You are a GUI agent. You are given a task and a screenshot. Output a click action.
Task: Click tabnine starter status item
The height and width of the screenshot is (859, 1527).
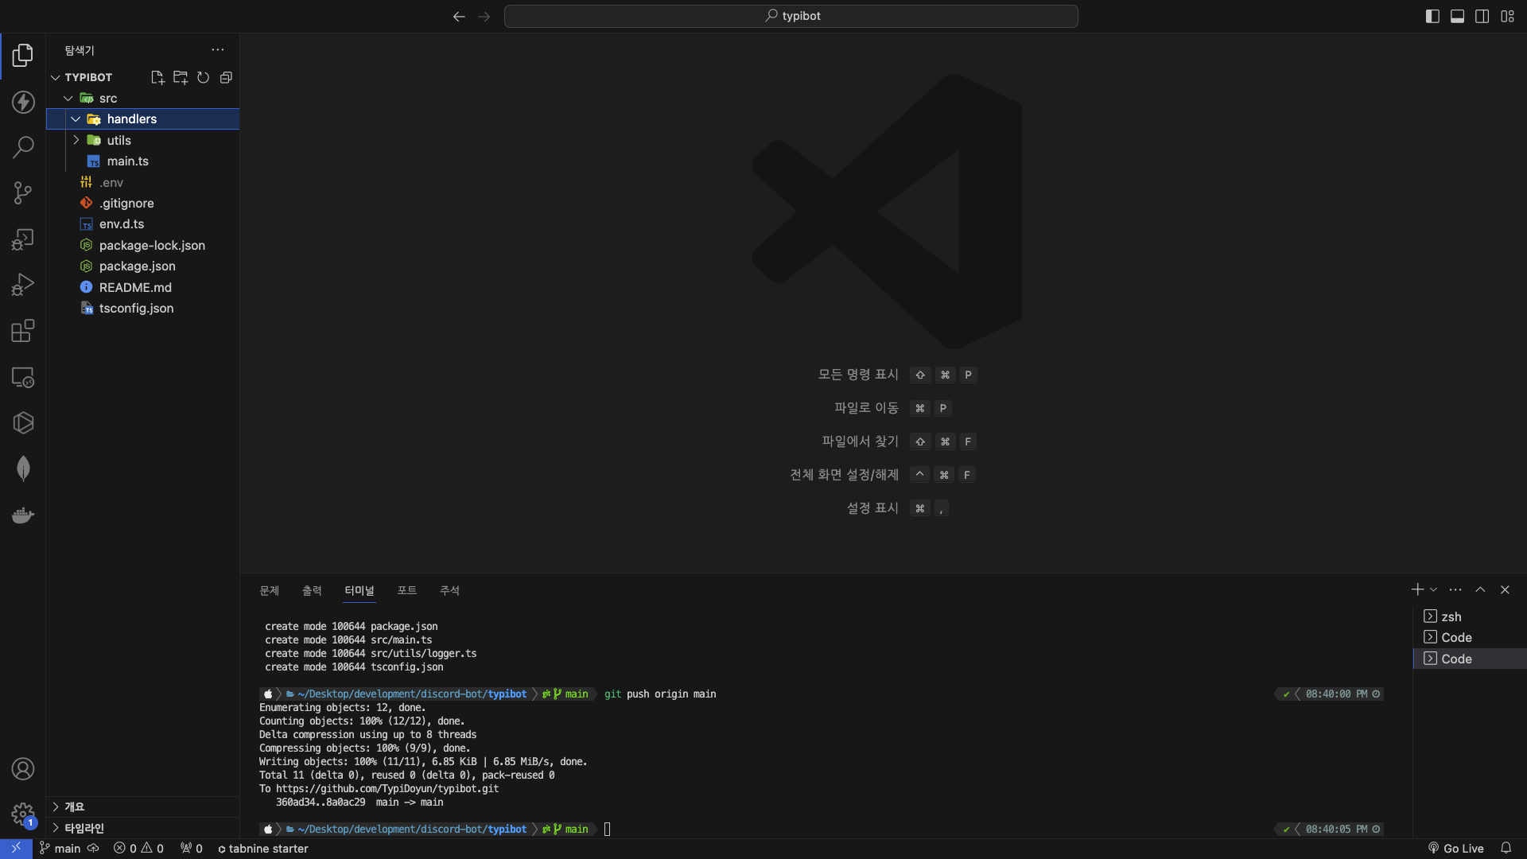point(262,848)
